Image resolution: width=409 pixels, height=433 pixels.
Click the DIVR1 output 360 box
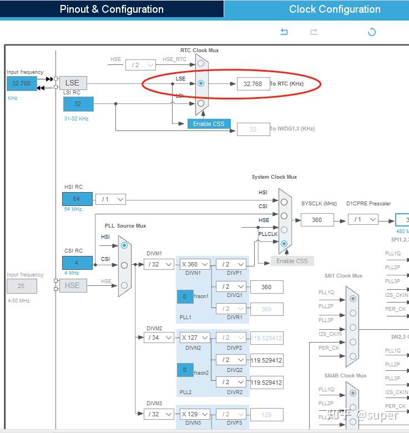point(266,309)
